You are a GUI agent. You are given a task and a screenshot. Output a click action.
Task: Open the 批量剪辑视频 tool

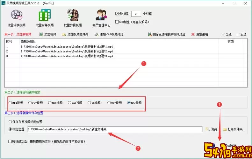pos(73,18)
